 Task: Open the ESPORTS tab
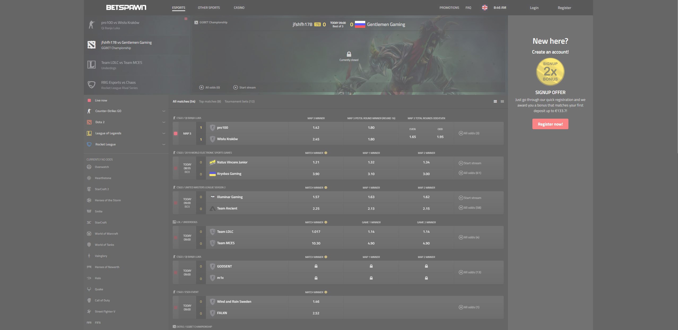179,8
